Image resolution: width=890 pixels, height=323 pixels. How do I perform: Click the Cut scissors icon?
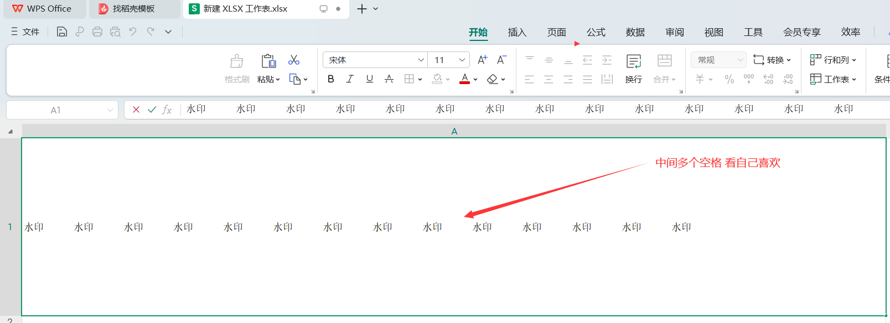point(294,60)
